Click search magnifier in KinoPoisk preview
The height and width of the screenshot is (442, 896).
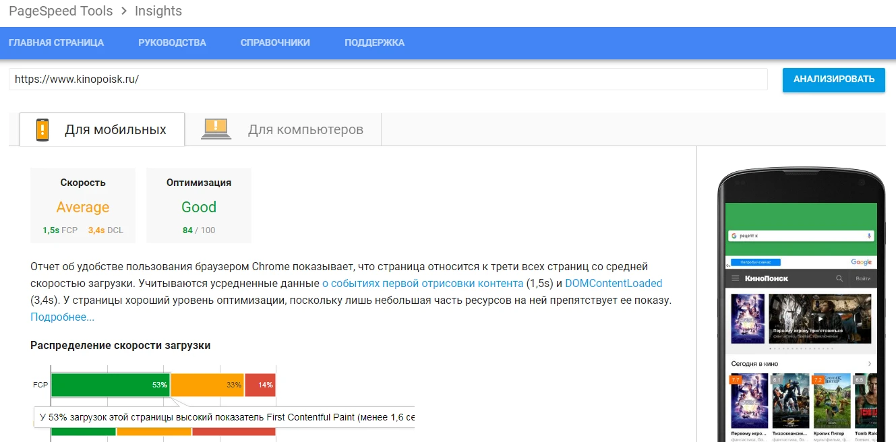pyautogui.click(x=839, y=278)
